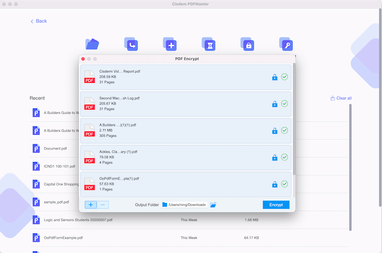Select the Ackles, Cla...ary (1).pdf file name
Screen dimensions: 382x253
coord(118,152)
